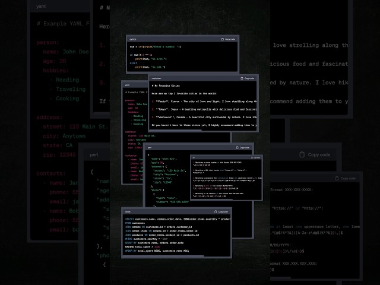Image resolution: width=380 pixels, height=285 pixels.
Task: Click the 'if num % 2 == 0:' line
Action: tap(141, 55)
